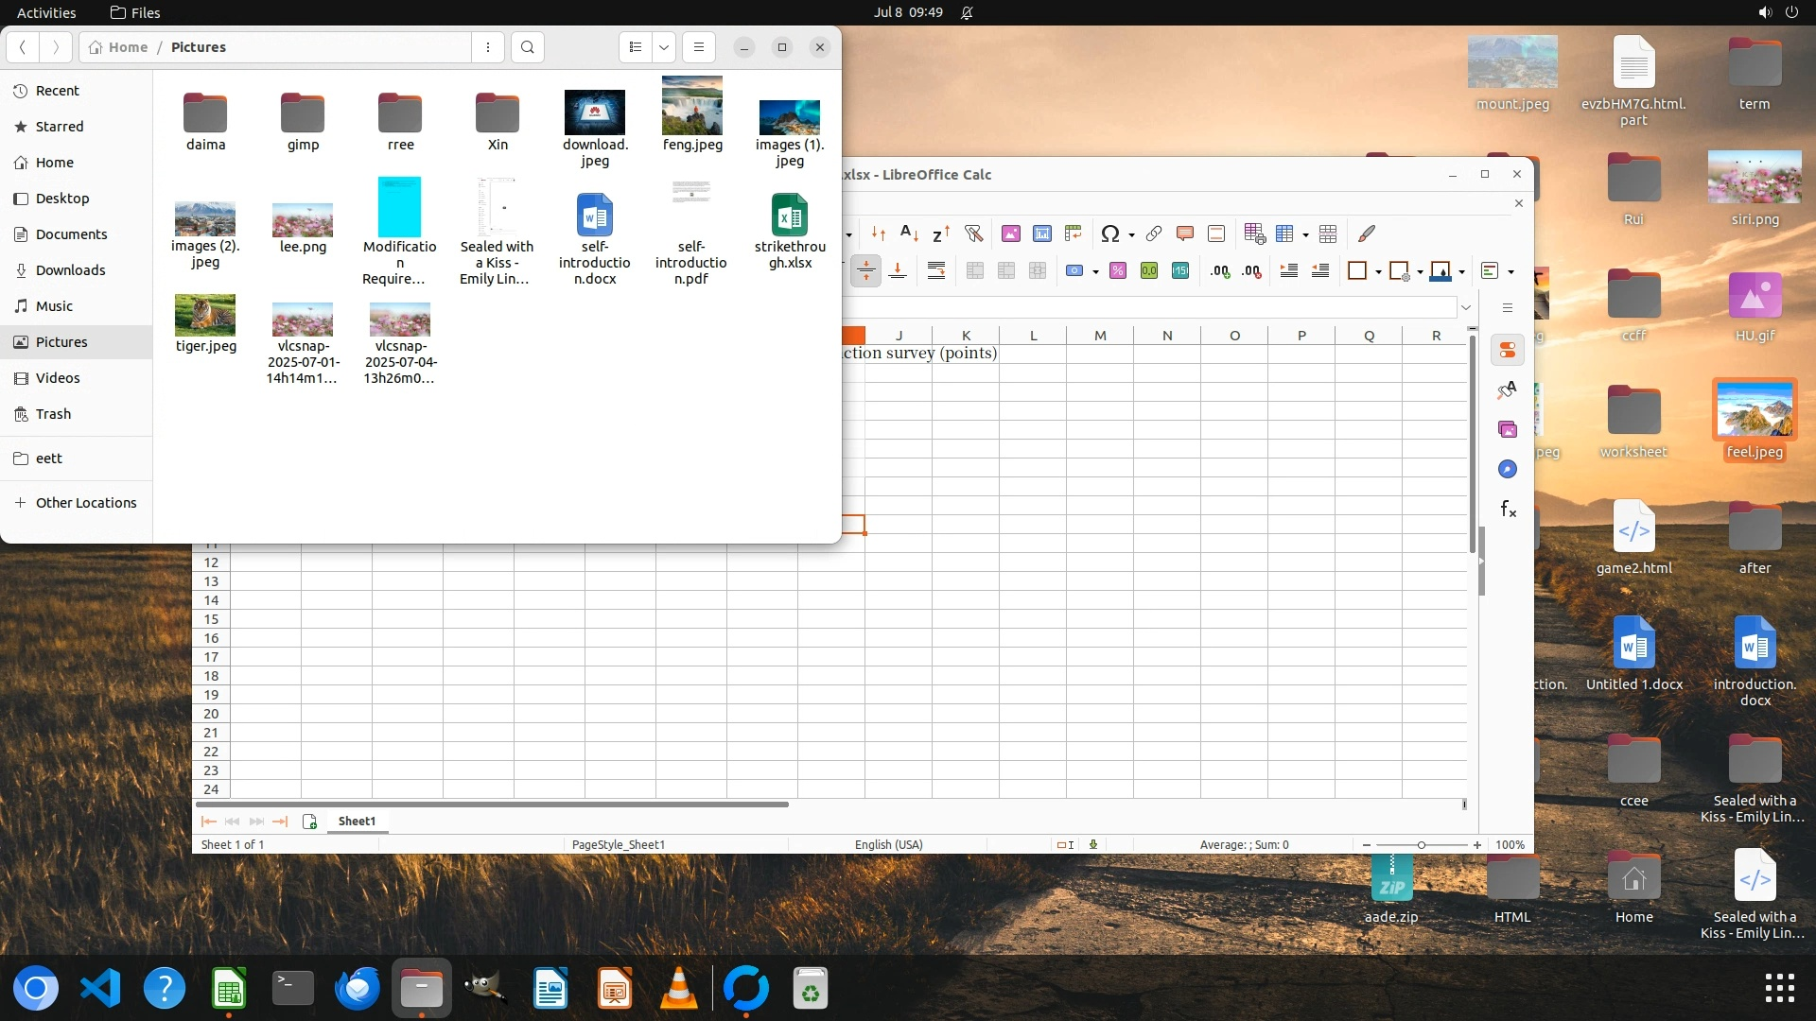
Task: Go to Downloads in Files sidebar
Action: click(70, 270)
